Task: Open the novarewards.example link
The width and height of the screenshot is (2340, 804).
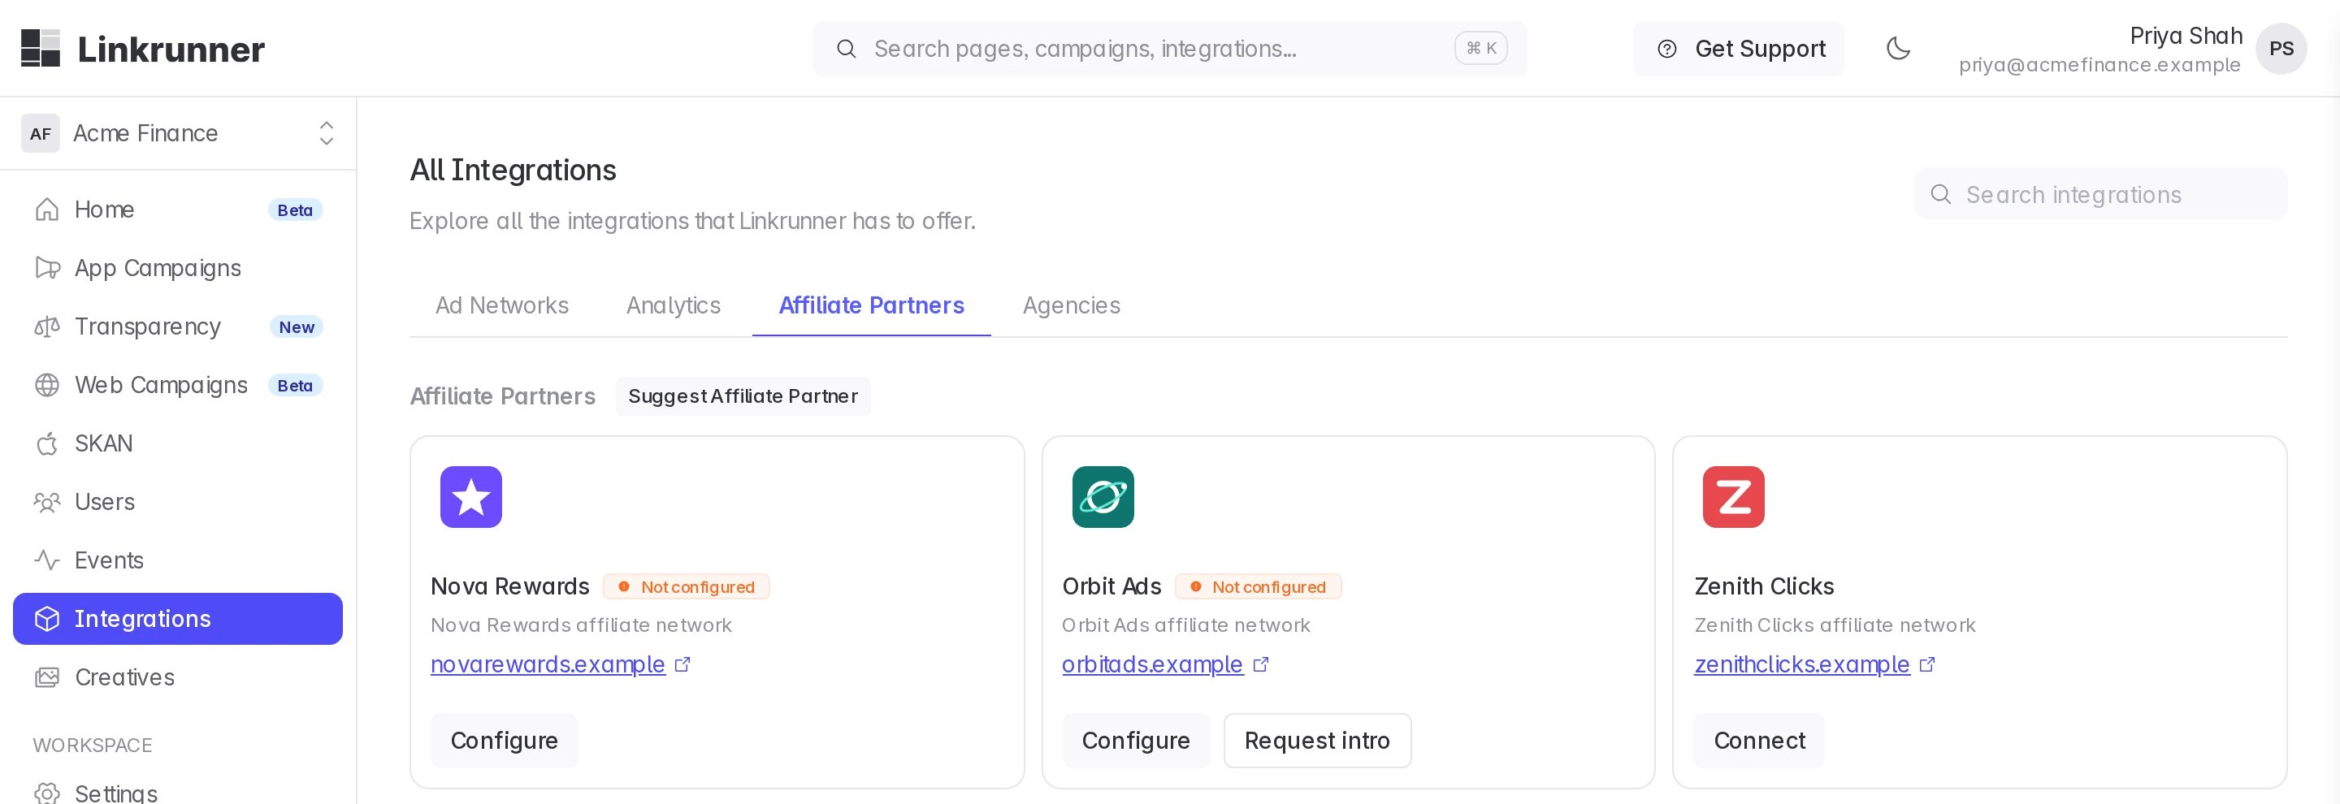Action: (x=548, y=665)
